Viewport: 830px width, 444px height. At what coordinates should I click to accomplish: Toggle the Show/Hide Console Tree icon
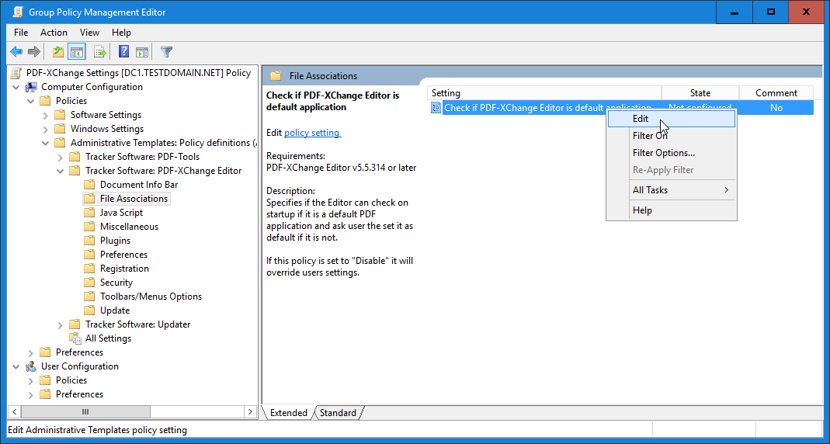[77, 52]
